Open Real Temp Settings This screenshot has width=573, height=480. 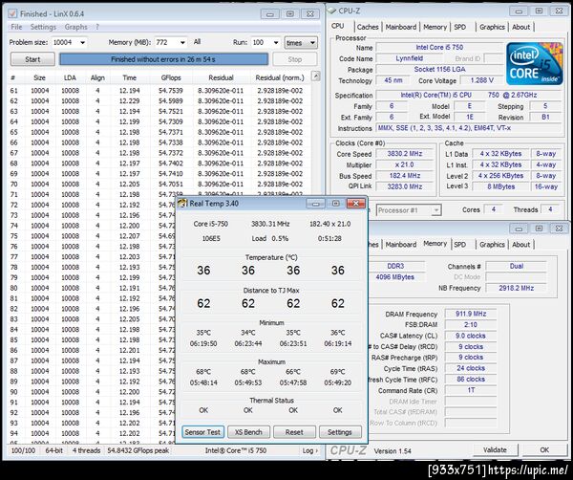click(x=340, y=432)
